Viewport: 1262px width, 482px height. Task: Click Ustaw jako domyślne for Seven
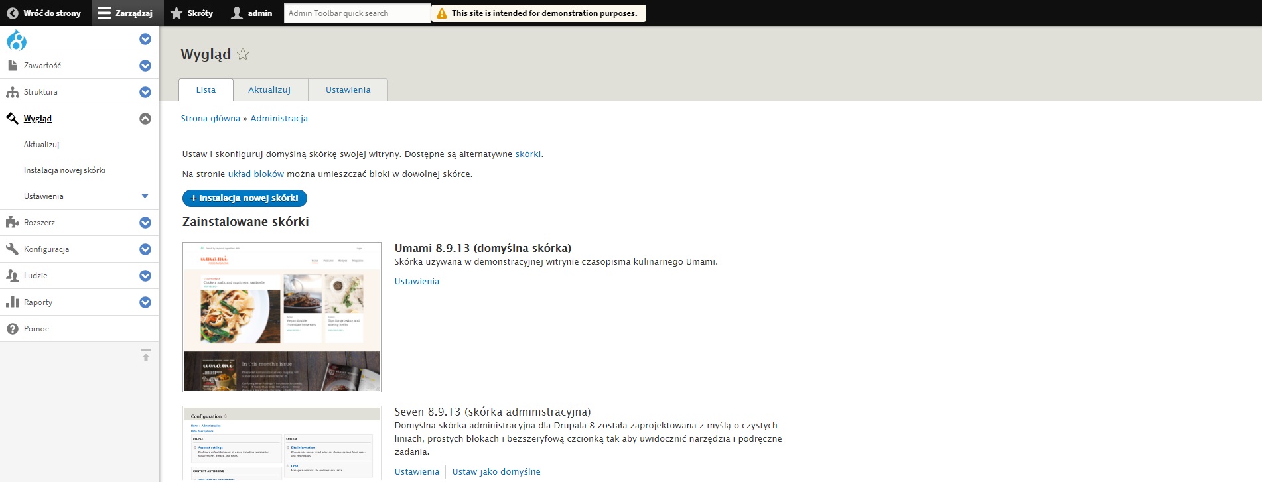(x=496, y=472)
